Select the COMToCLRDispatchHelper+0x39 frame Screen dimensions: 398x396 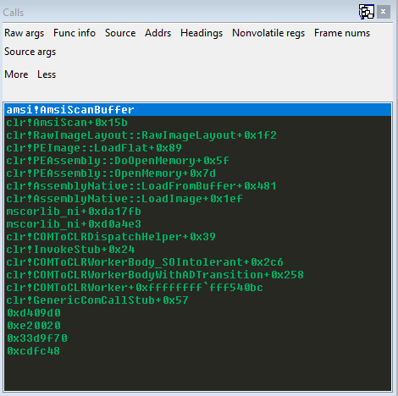[198, 237]
